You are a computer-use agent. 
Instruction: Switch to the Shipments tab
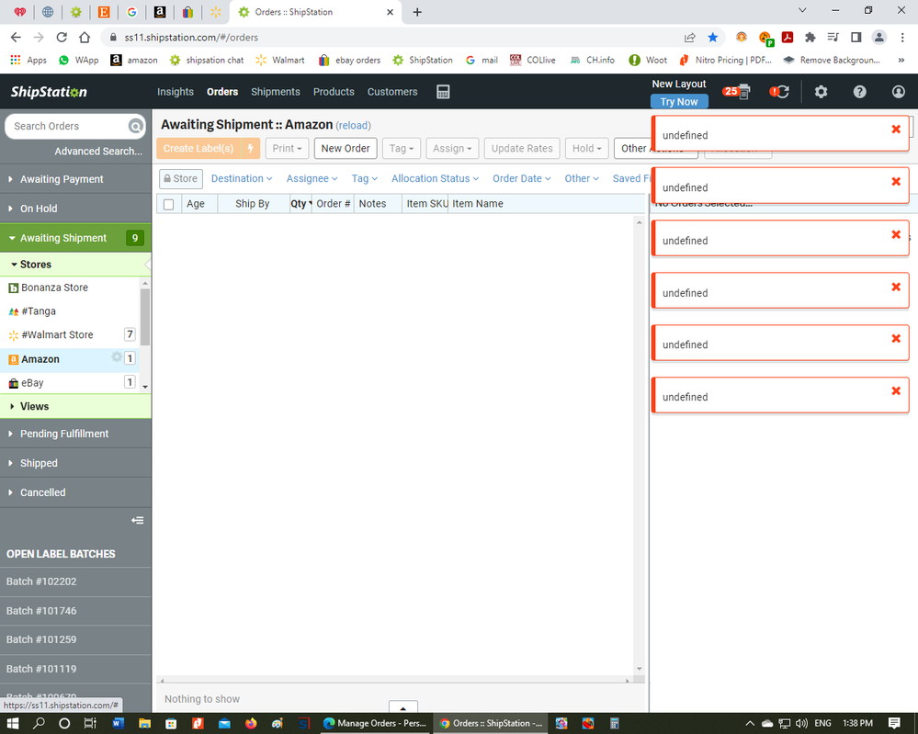[276, 92]
